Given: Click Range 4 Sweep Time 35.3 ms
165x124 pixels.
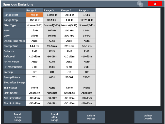Looking at the screenshot, I should click(87, 46).
